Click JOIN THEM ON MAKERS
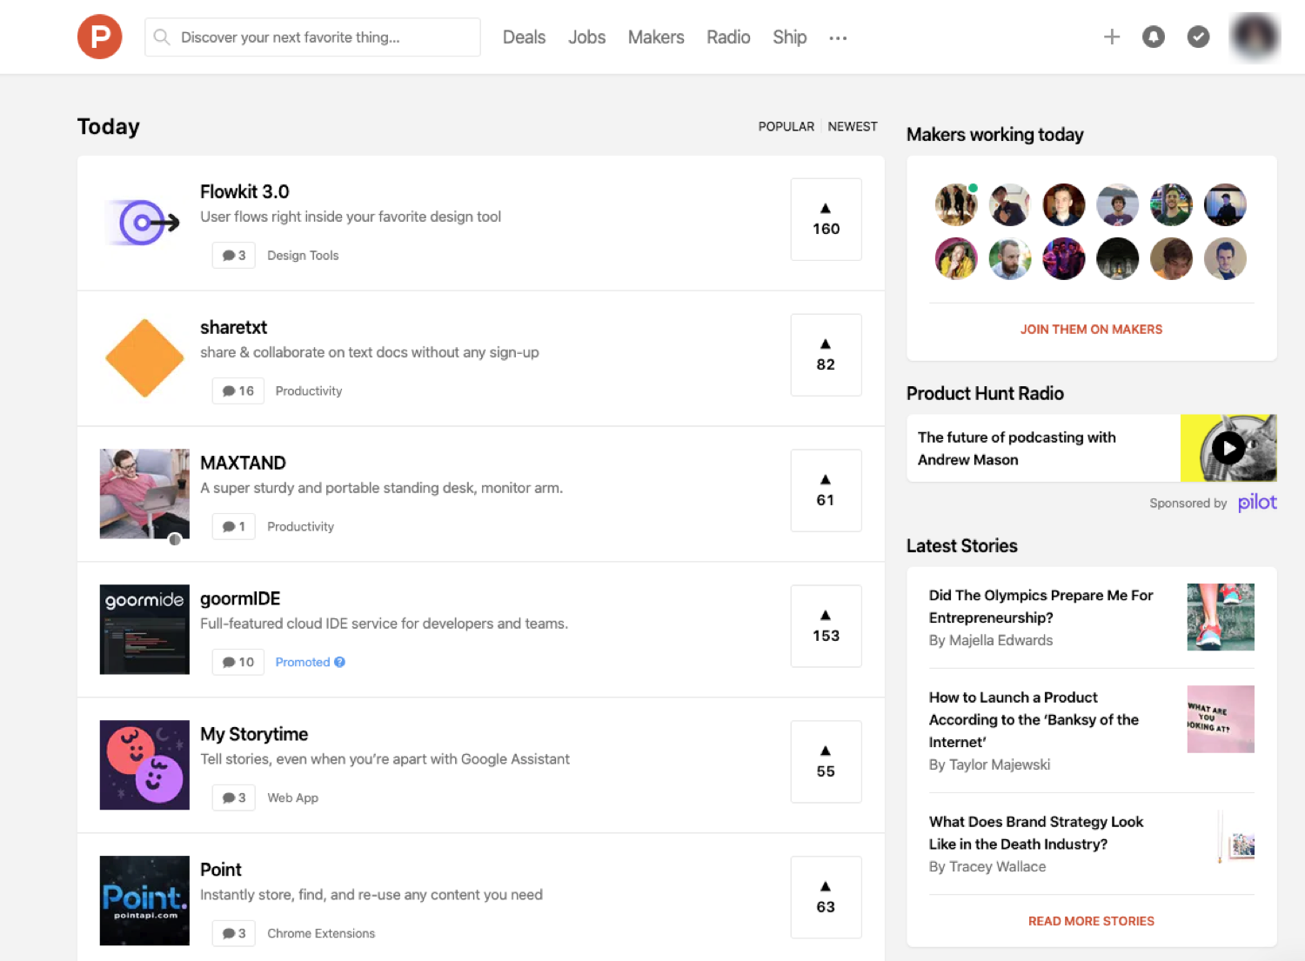 click(x=1091, y=329)
